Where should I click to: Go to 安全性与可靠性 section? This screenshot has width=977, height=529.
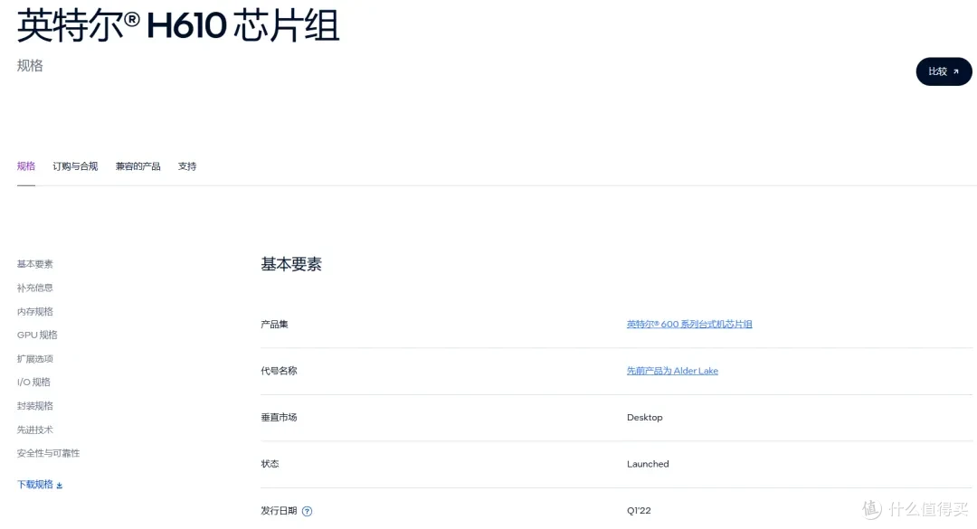[49, 454]
